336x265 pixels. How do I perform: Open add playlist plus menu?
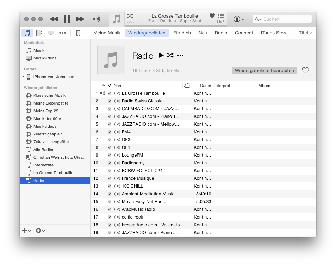(26, 231)
